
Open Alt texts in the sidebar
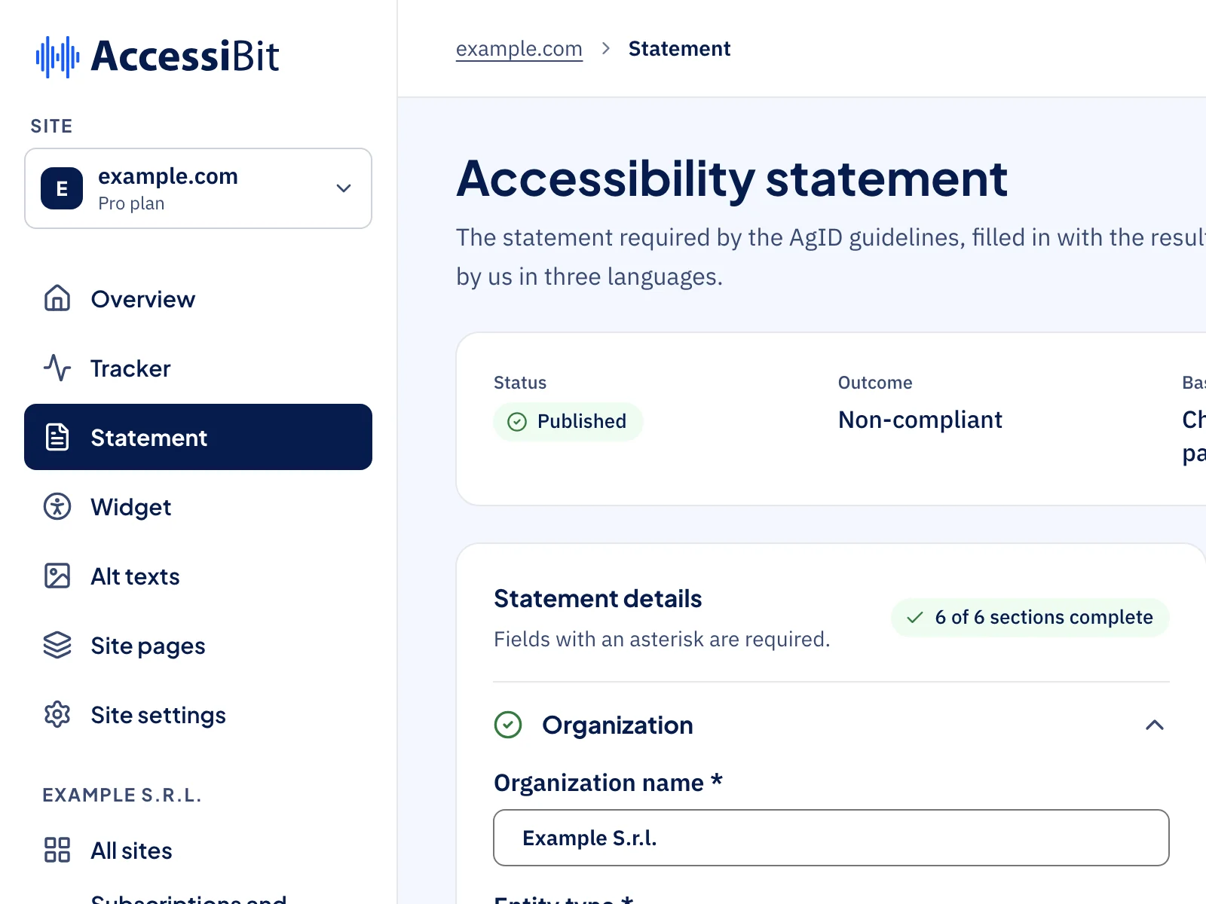(198, 576)
